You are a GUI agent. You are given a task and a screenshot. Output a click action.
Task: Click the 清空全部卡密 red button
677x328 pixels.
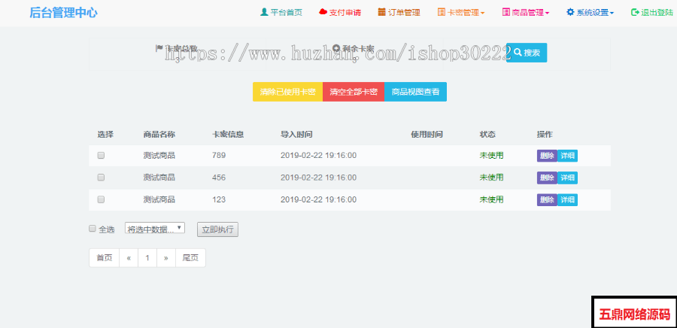pos(354,92)
